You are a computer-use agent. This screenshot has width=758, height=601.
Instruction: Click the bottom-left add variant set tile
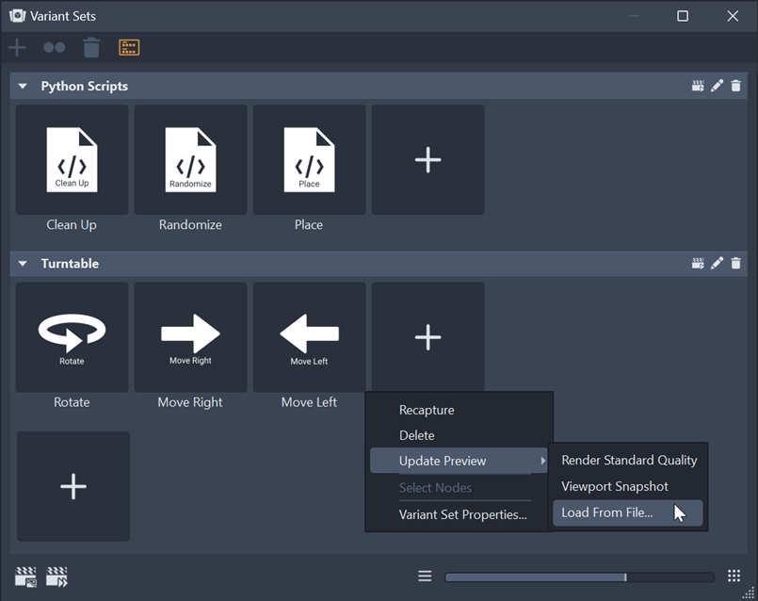click(x=73, y=486)
